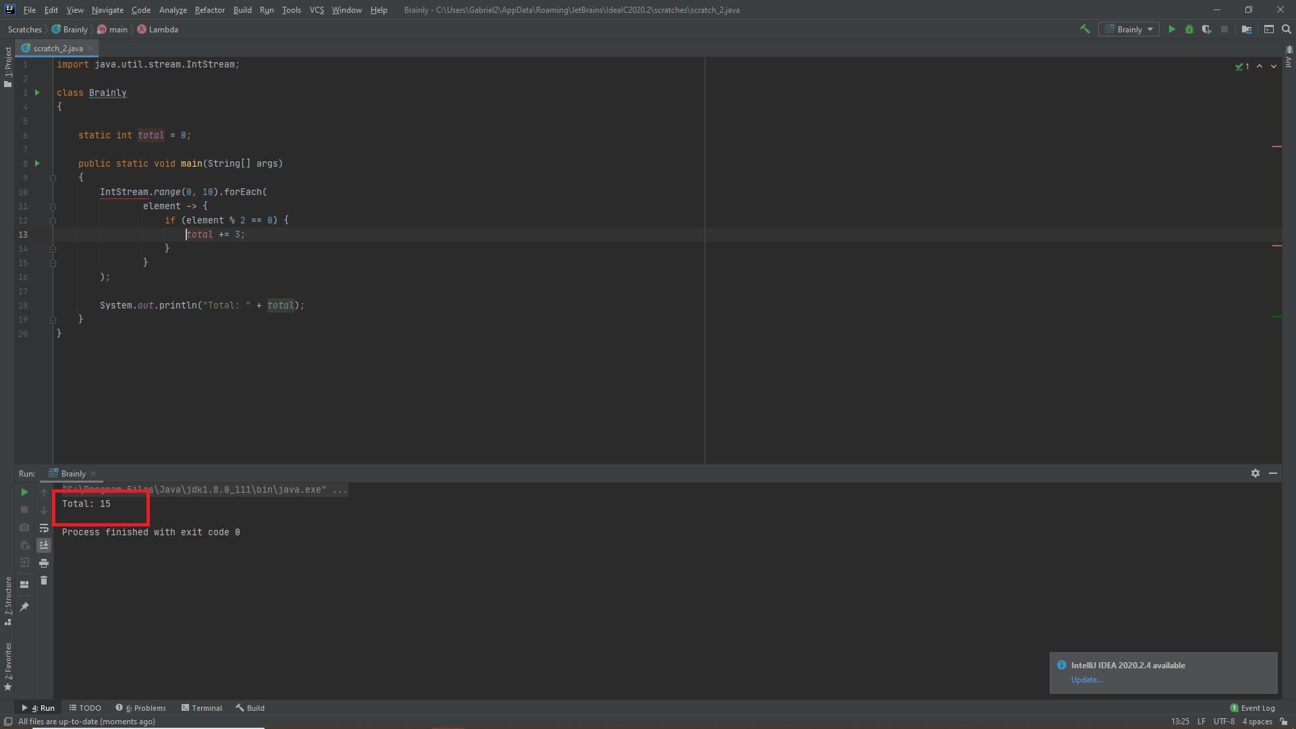The width and height of the screenshot is (1296, 729).
Task: Collapse the if block at line 12
Action: pyautogui.click(x=53, y=221)
